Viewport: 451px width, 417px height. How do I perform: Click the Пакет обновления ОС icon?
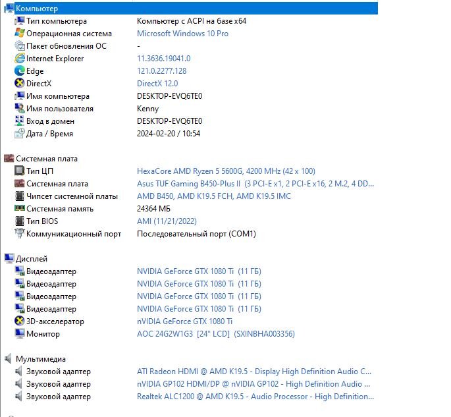pos(20,46)
